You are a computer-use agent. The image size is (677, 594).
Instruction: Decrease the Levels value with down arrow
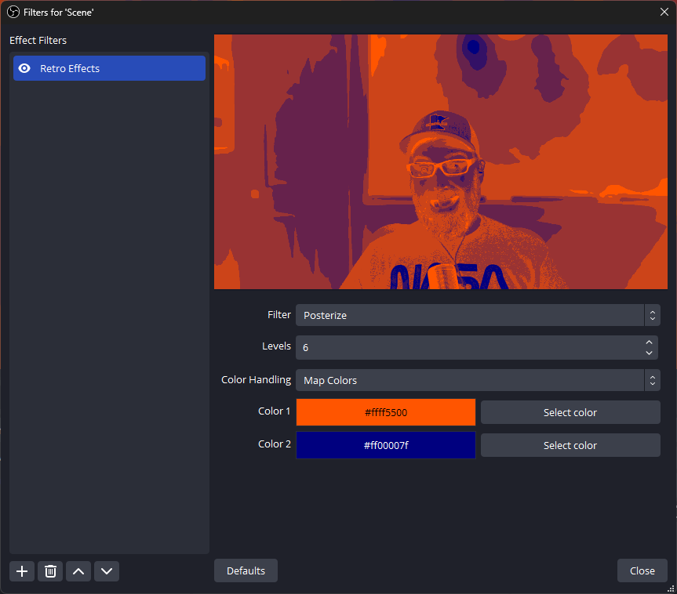point(649,353)
